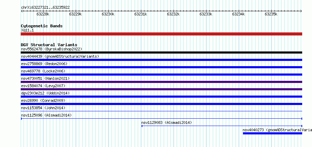Open the esv1584074 (Levy2007) label
The height and width of the screenshot is (147, 312).
(43, 86)
